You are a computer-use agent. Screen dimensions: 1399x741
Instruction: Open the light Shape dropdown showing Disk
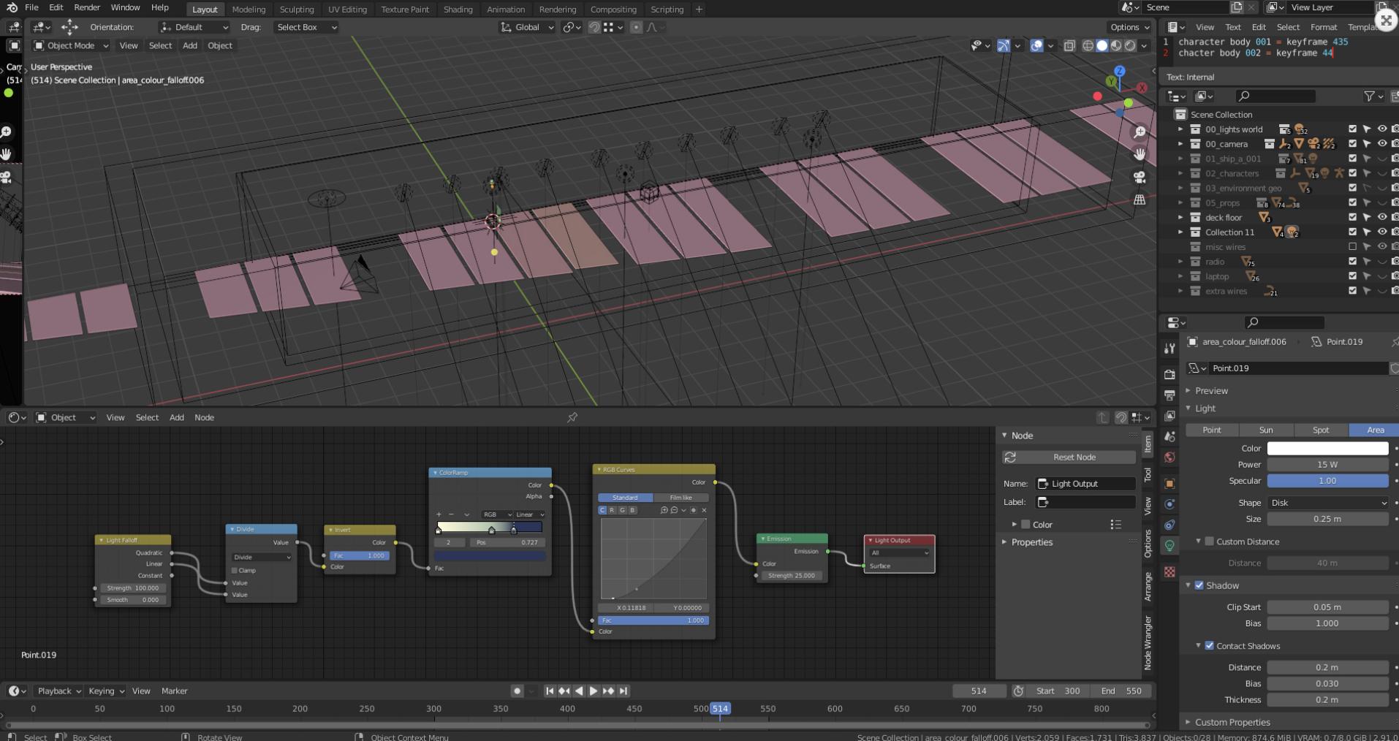(1327, 503)
